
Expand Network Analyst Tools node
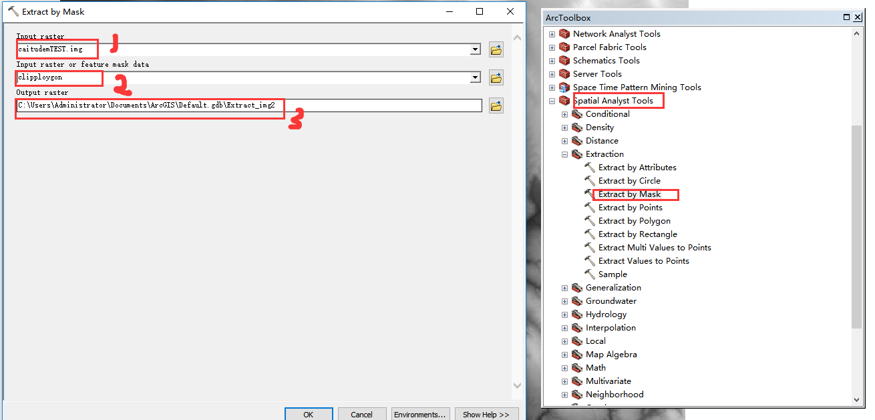(x=552, y=34)
